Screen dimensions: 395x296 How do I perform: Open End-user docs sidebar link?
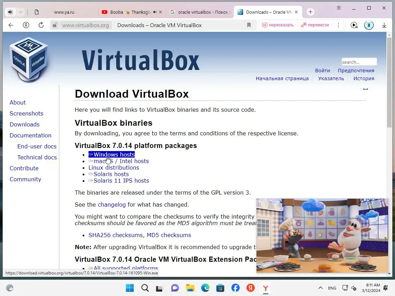(x=37, y=147)
